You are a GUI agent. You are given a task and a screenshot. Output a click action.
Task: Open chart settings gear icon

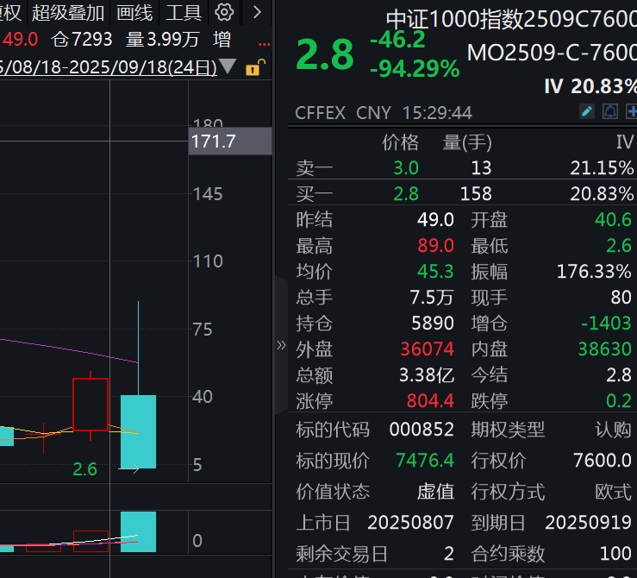[224, 12]
